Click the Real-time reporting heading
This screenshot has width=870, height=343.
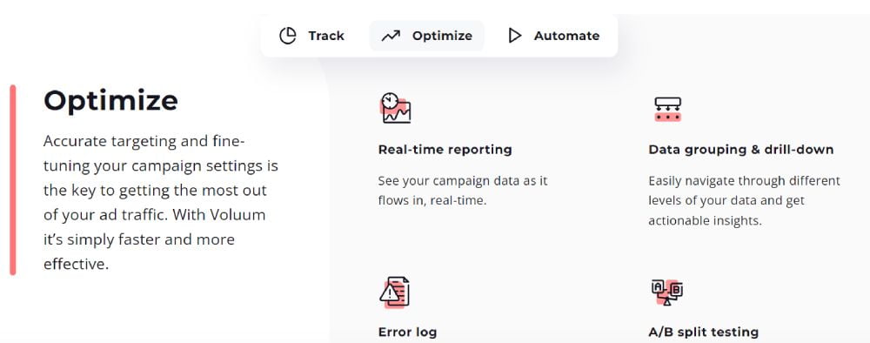pos(445,149)
